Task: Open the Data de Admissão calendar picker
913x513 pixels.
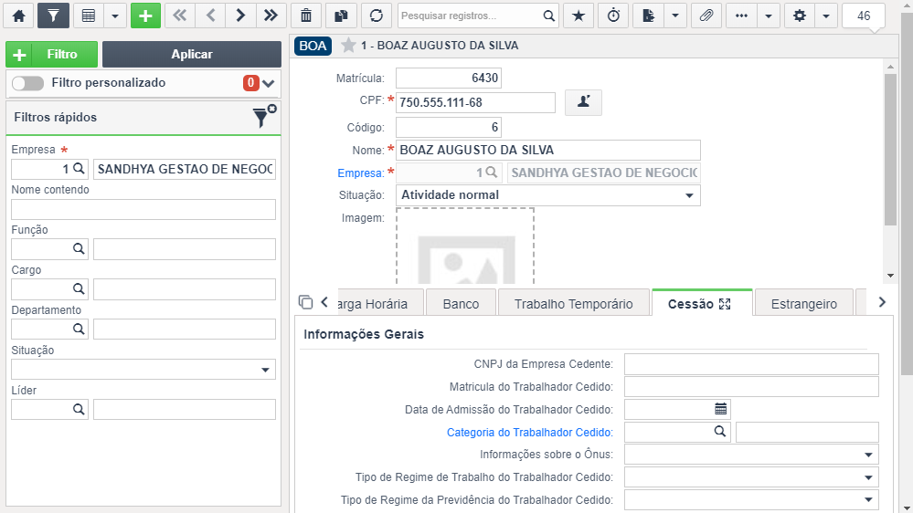Action: (x=720, y=410)
